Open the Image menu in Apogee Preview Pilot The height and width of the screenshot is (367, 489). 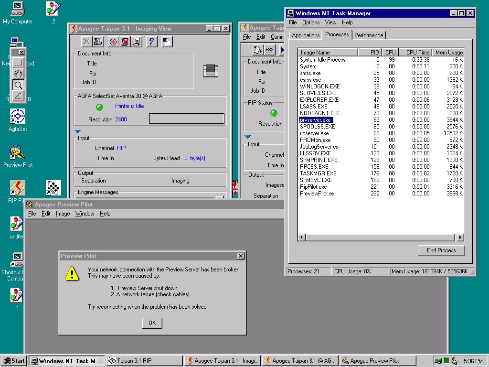63,214
